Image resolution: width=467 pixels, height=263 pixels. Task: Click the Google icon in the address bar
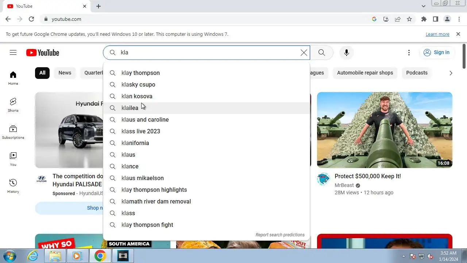tap(374, 19)
